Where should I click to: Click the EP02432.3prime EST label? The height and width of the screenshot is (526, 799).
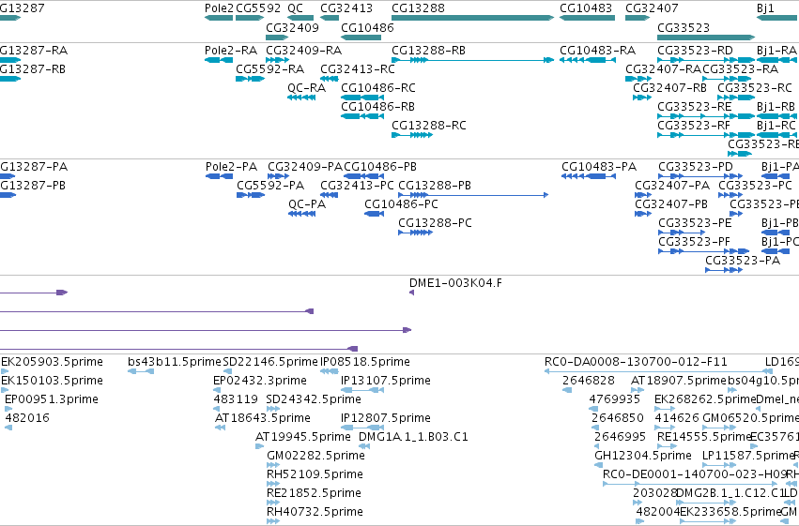point(260,381)
